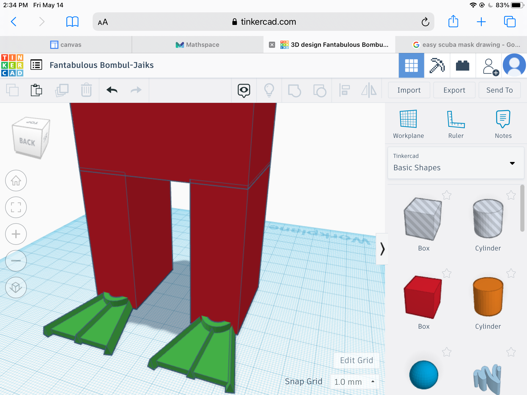Screen dimensions: 527x395
Task: Tap the AA reader settings
Action: point(103,22)
